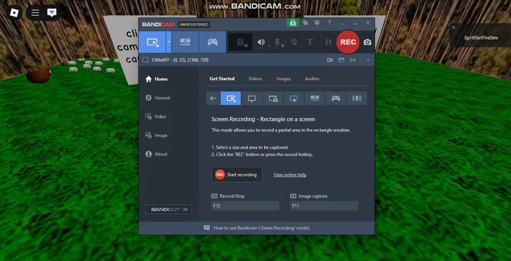Viewport: 511px width, 261px height.
Task: Toggle the mouse click effects
Action: [294, 42]
